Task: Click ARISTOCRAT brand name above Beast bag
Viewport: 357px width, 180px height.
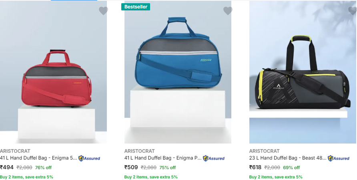Action: 264,151
